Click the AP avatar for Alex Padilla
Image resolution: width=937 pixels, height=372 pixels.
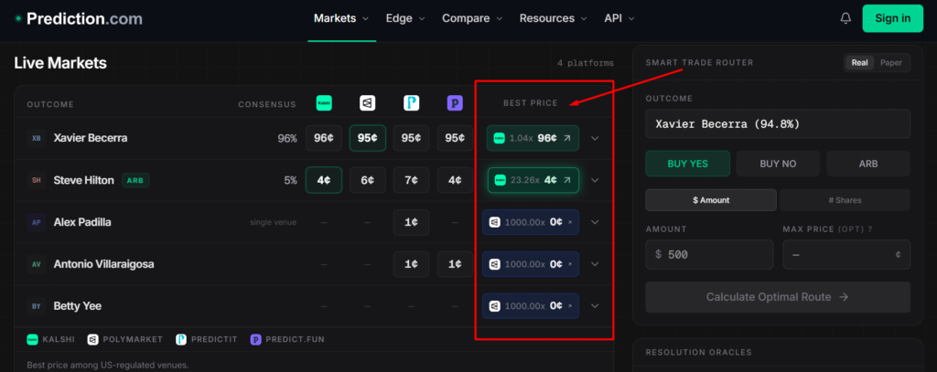(37, 222)
